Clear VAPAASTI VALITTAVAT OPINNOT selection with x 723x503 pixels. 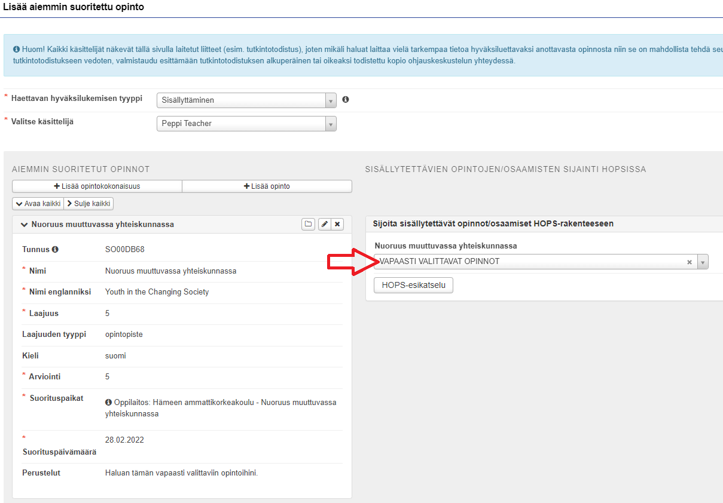[x=689, y=262]
